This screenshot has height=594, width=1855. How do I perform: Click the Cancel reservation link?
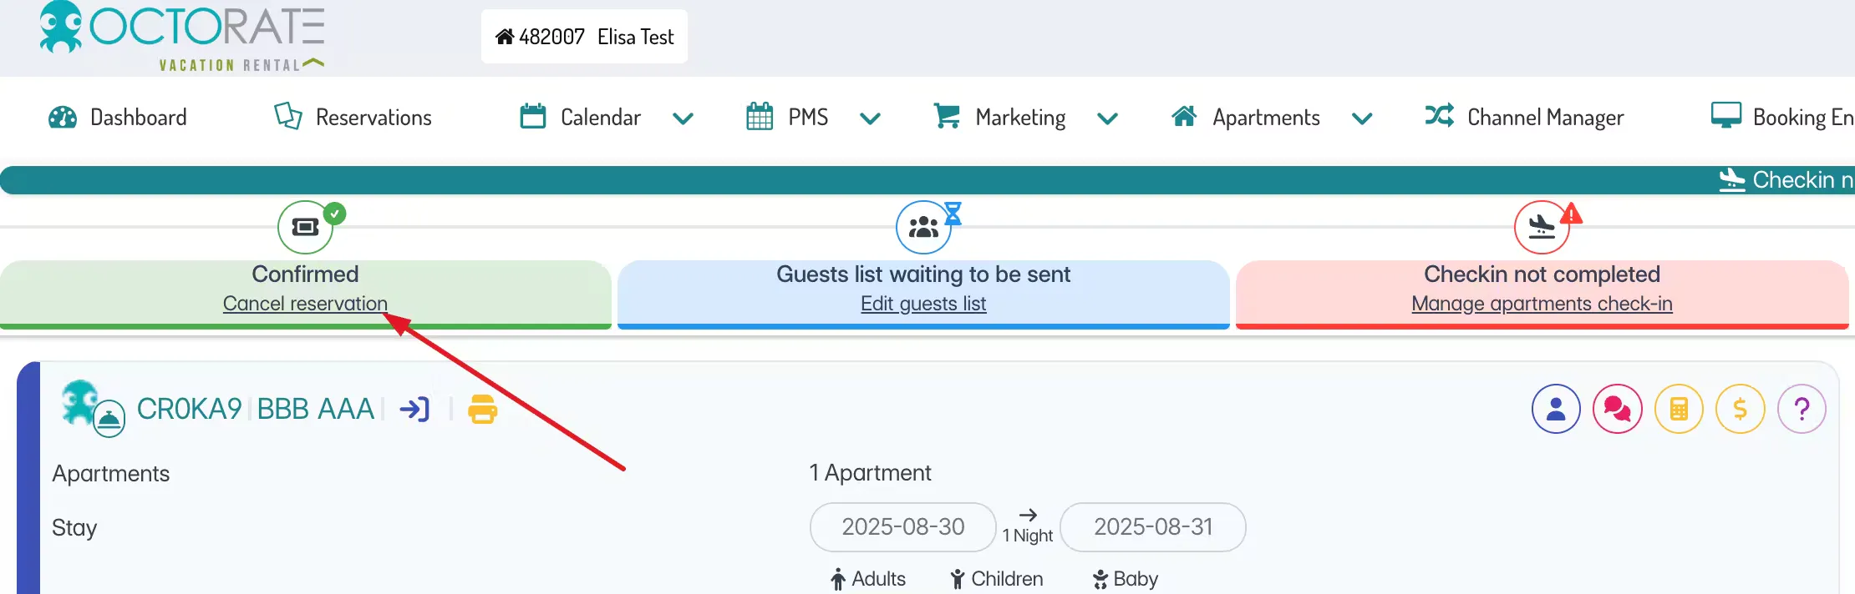[305, 304]
